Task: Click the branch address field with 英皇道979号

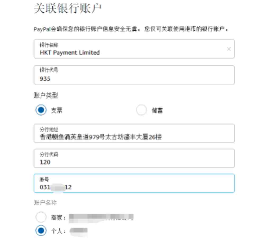Action: (x=134, y=133)
